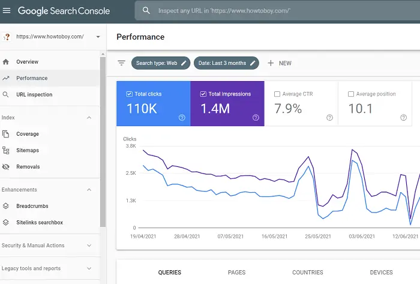Open the Removals page
Screen dimensions: 420x284
[50, 167]
